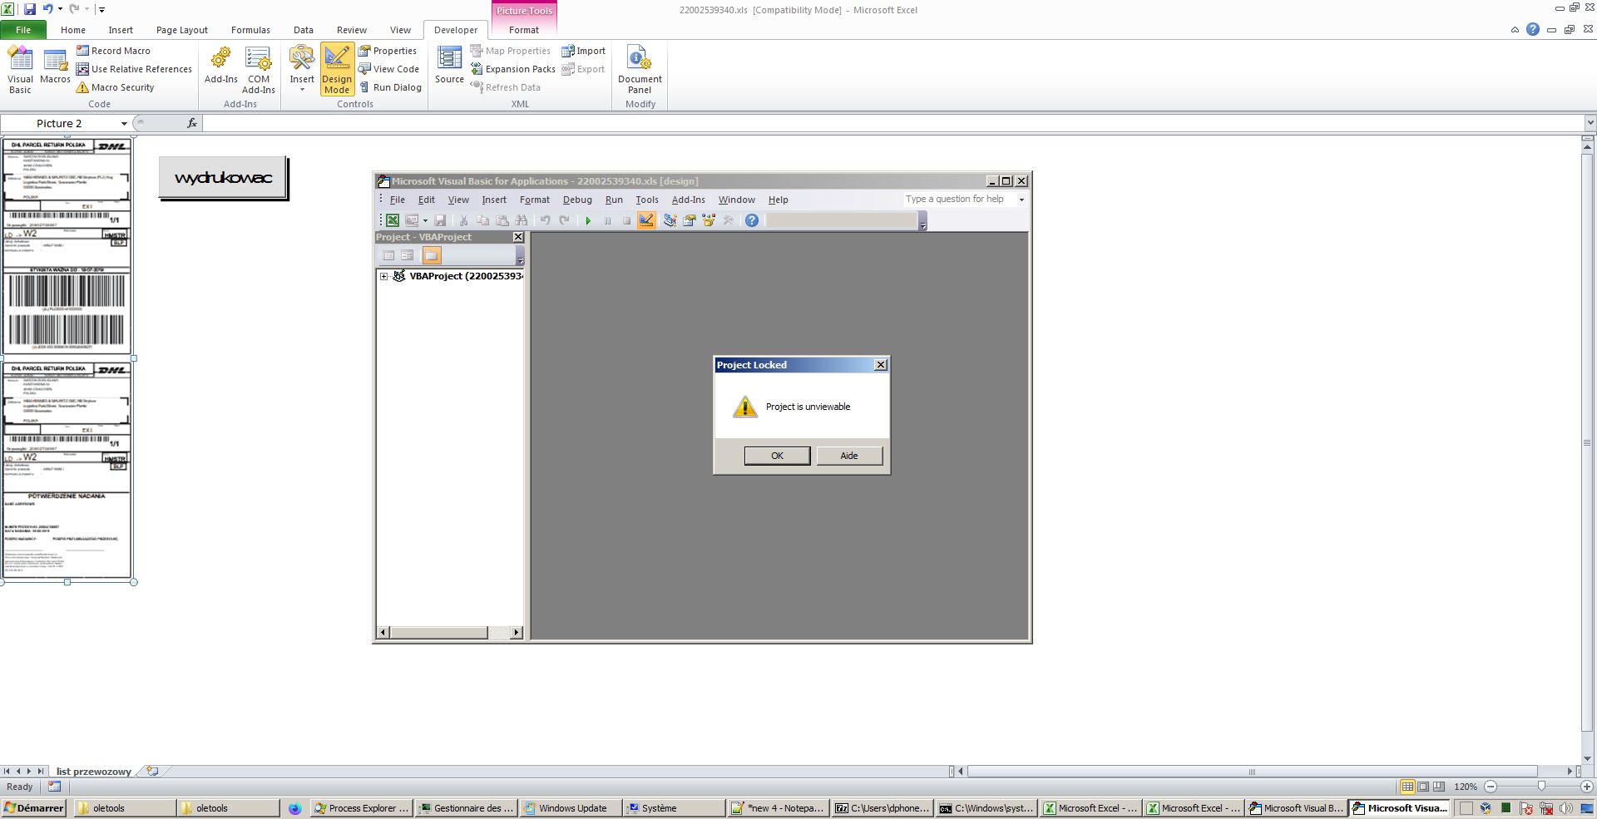Switch to Page Layout view in status bar
The height and width of the screenshot is (819, 1597).
pos(1423,787)
